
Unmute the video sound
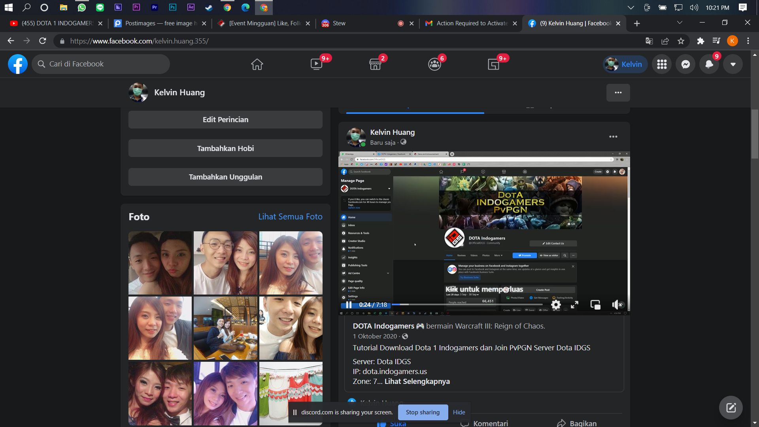point(617,304)
